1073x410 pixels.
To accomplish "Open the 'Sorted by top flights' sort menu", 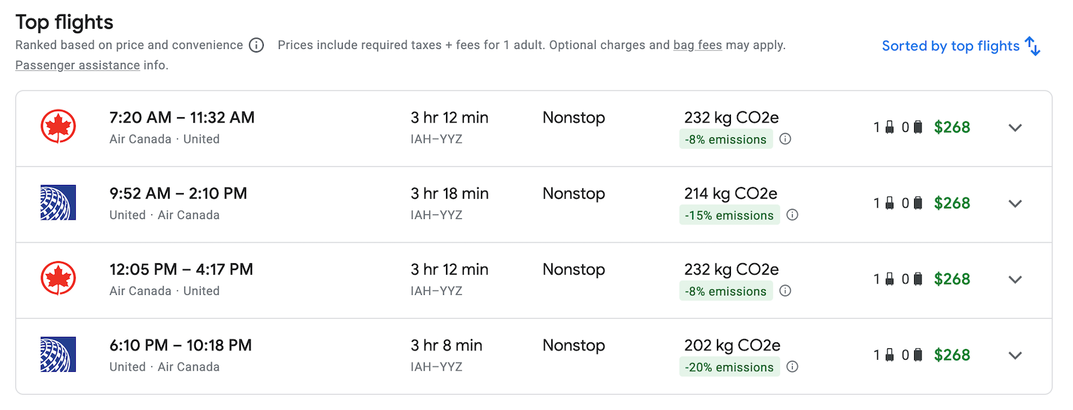I will pyautogui.click(x=961, y=46).
